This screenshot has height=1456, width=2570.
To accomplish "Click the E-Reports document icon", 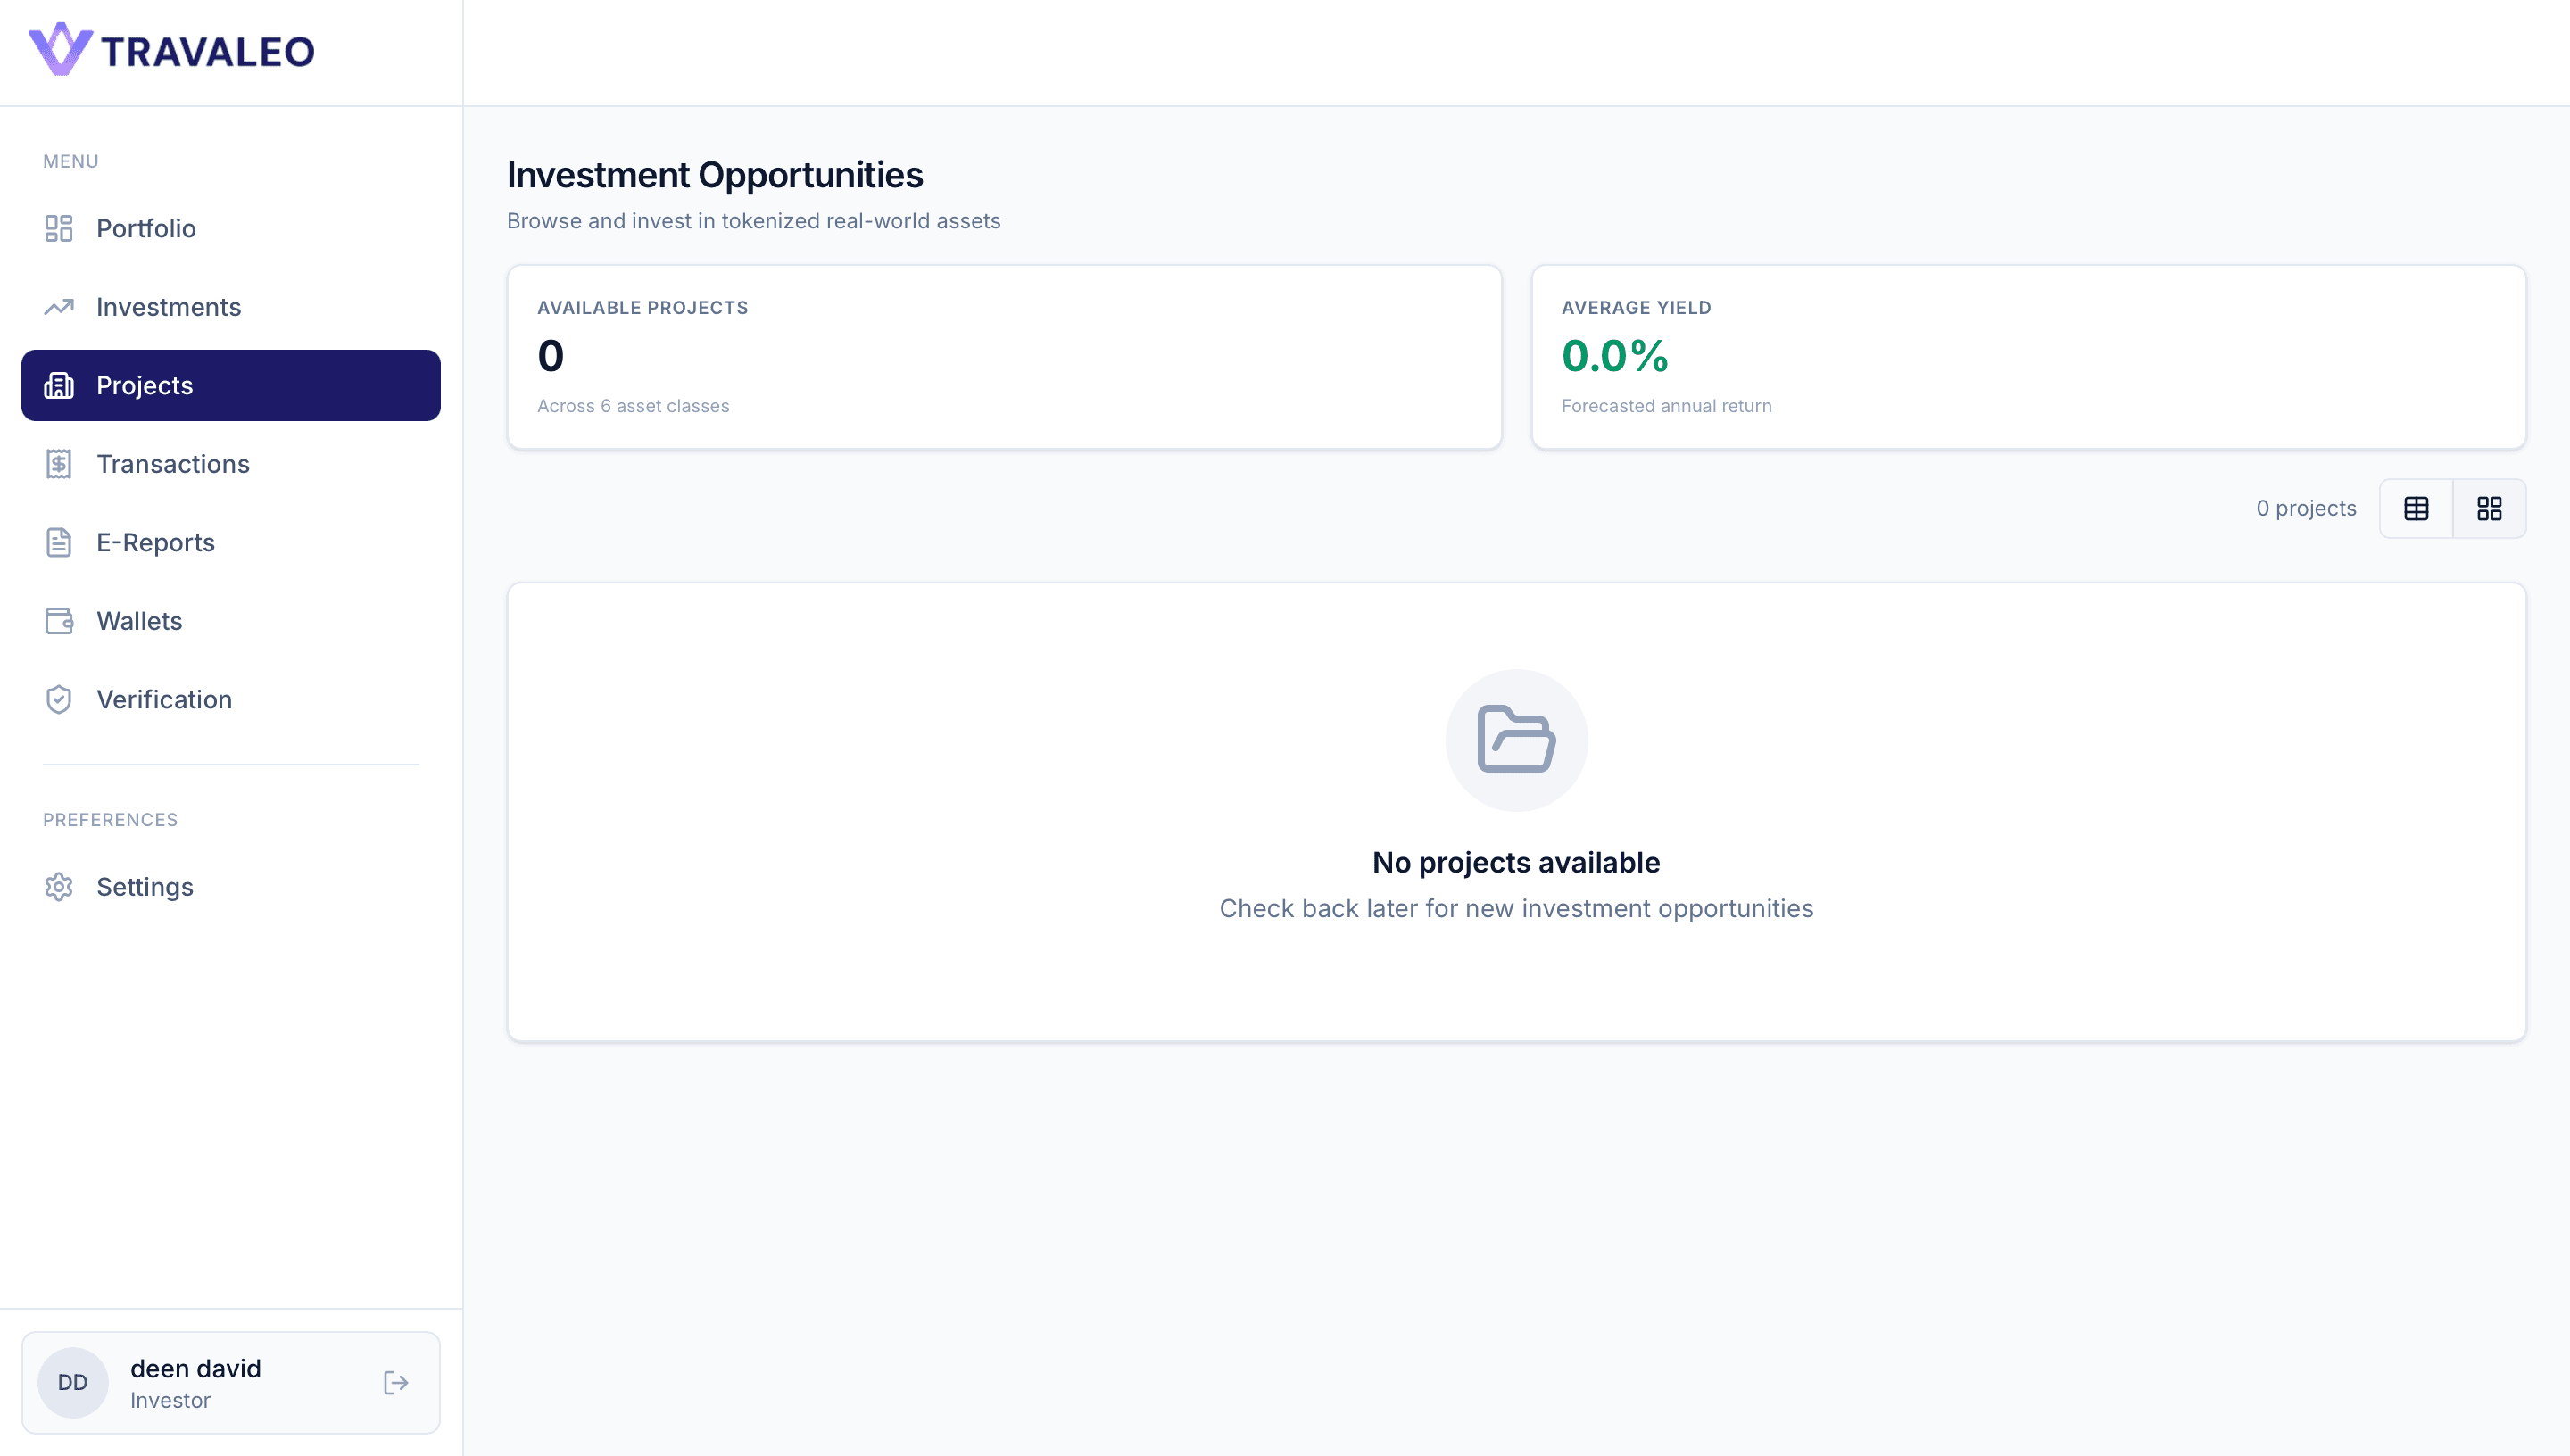I will (x=59, y=542).
